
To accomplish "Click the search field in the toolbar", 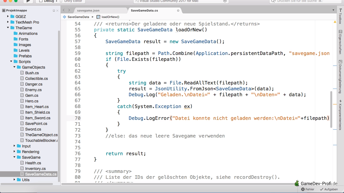I will tap(304, 1).
